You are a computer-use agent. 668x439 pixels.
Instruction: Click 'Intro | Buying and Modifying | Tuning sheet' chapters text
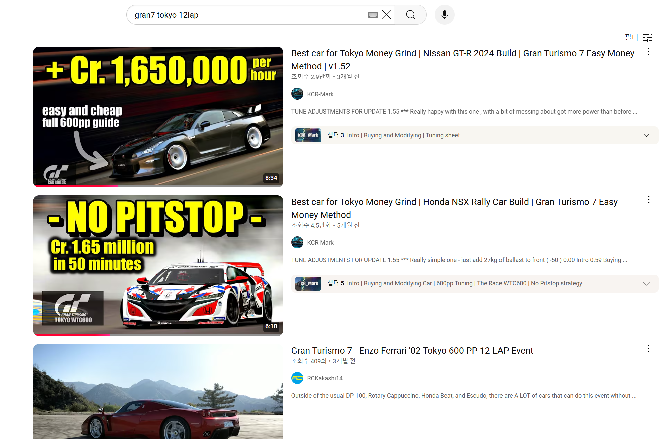[x=403, y=135]
